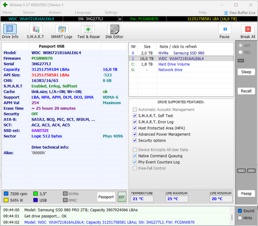This screenshot has height=226, width=258.
Task: Toggle Host Protected Area (HPA) checkbox
Action: [135, 128]
